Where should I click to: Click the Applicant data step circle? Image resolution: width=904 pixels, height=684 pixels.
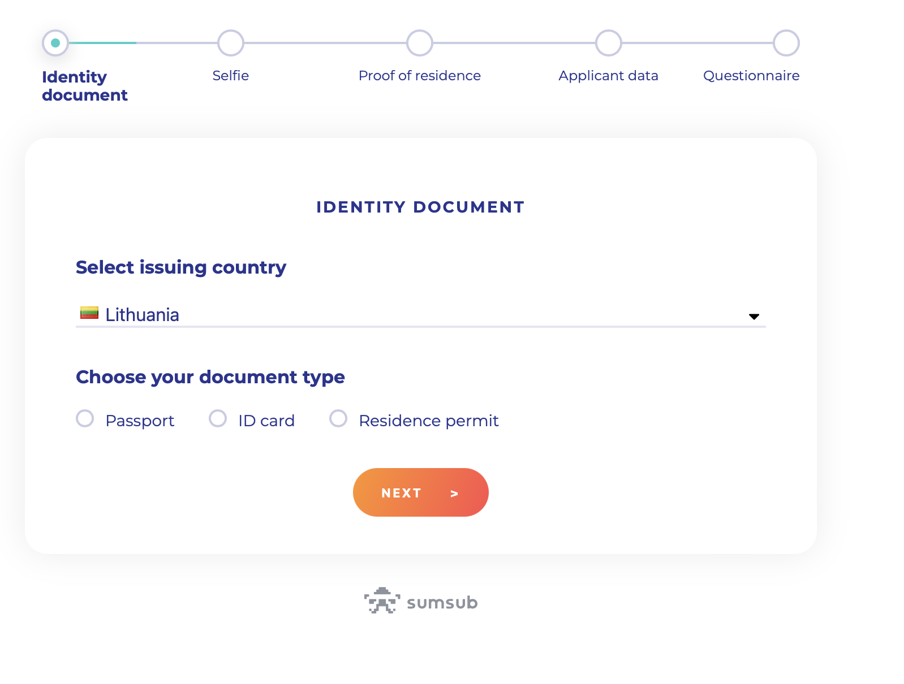coord(609,43)
